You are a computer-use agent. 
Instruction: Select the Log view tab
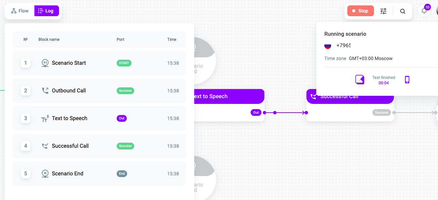tap(47, 11)
